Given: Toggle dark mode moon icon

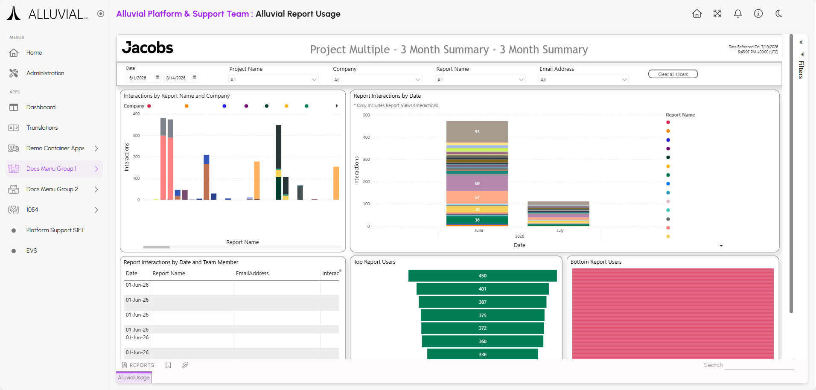Looking at the screenshot, I should click(x=778, y=14).
